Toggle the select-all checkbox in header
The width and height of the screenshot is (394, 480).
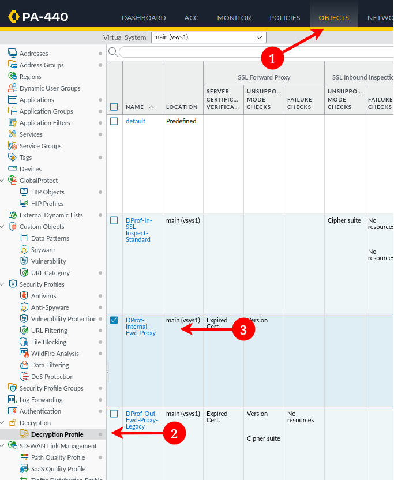pos(114,107)
